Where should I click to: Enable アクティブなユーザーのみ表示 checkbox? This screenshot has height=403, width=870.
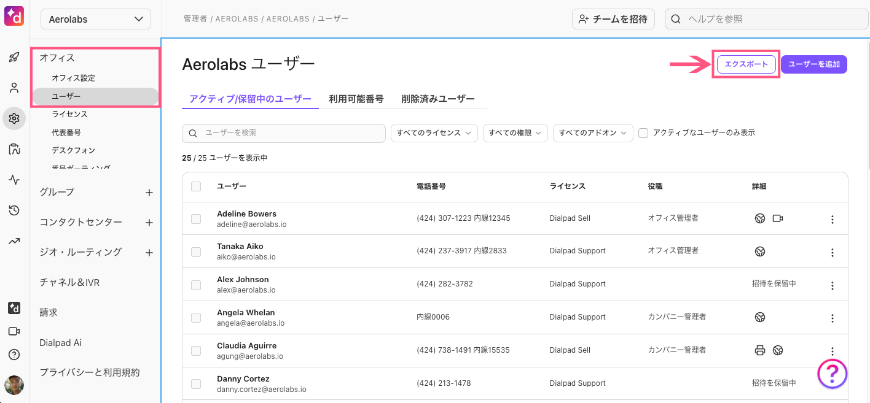(643, 133)
